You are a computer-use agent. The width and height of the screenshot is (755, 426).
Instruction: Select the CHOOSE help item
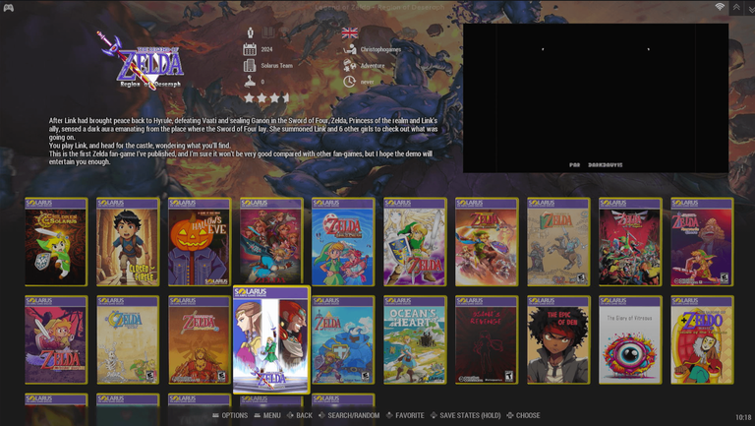tap(523, 415)
